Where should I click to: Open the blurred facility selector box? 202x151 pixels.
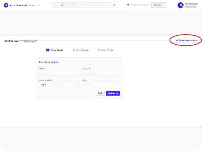coord(158,5)
